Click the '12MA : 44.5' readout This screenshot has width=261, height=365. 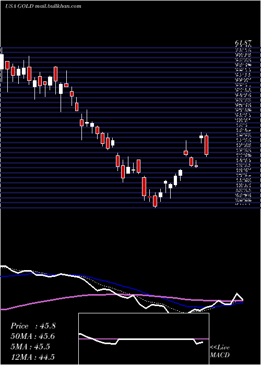click(33, 357)
